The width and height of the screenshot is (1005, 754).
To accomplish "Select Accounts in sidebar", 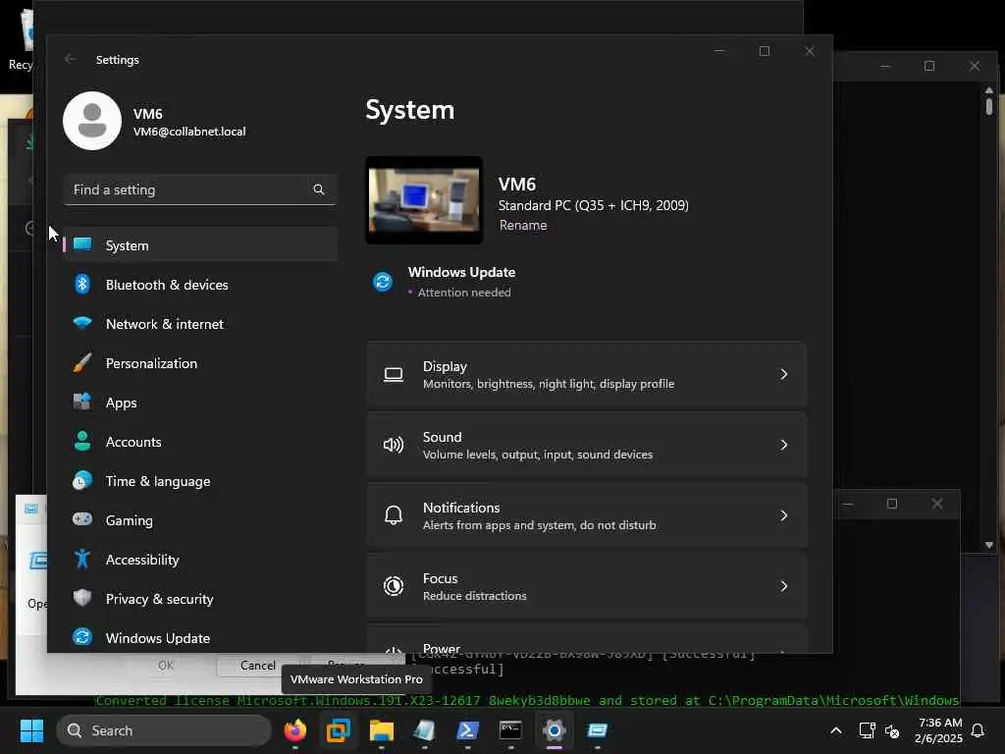I will (200, 441).
